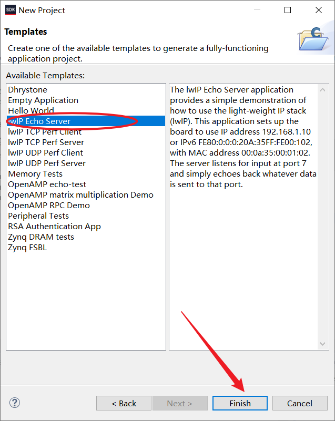
Task: Select OpenAMP echo-test template
Action: coord(47,184)
